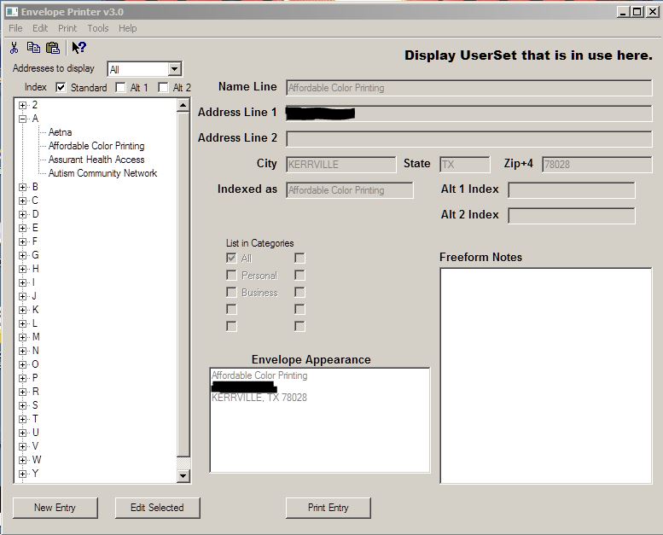
Task: Click inside the Freeform Notes text area
Action: [x=545, y=375]
